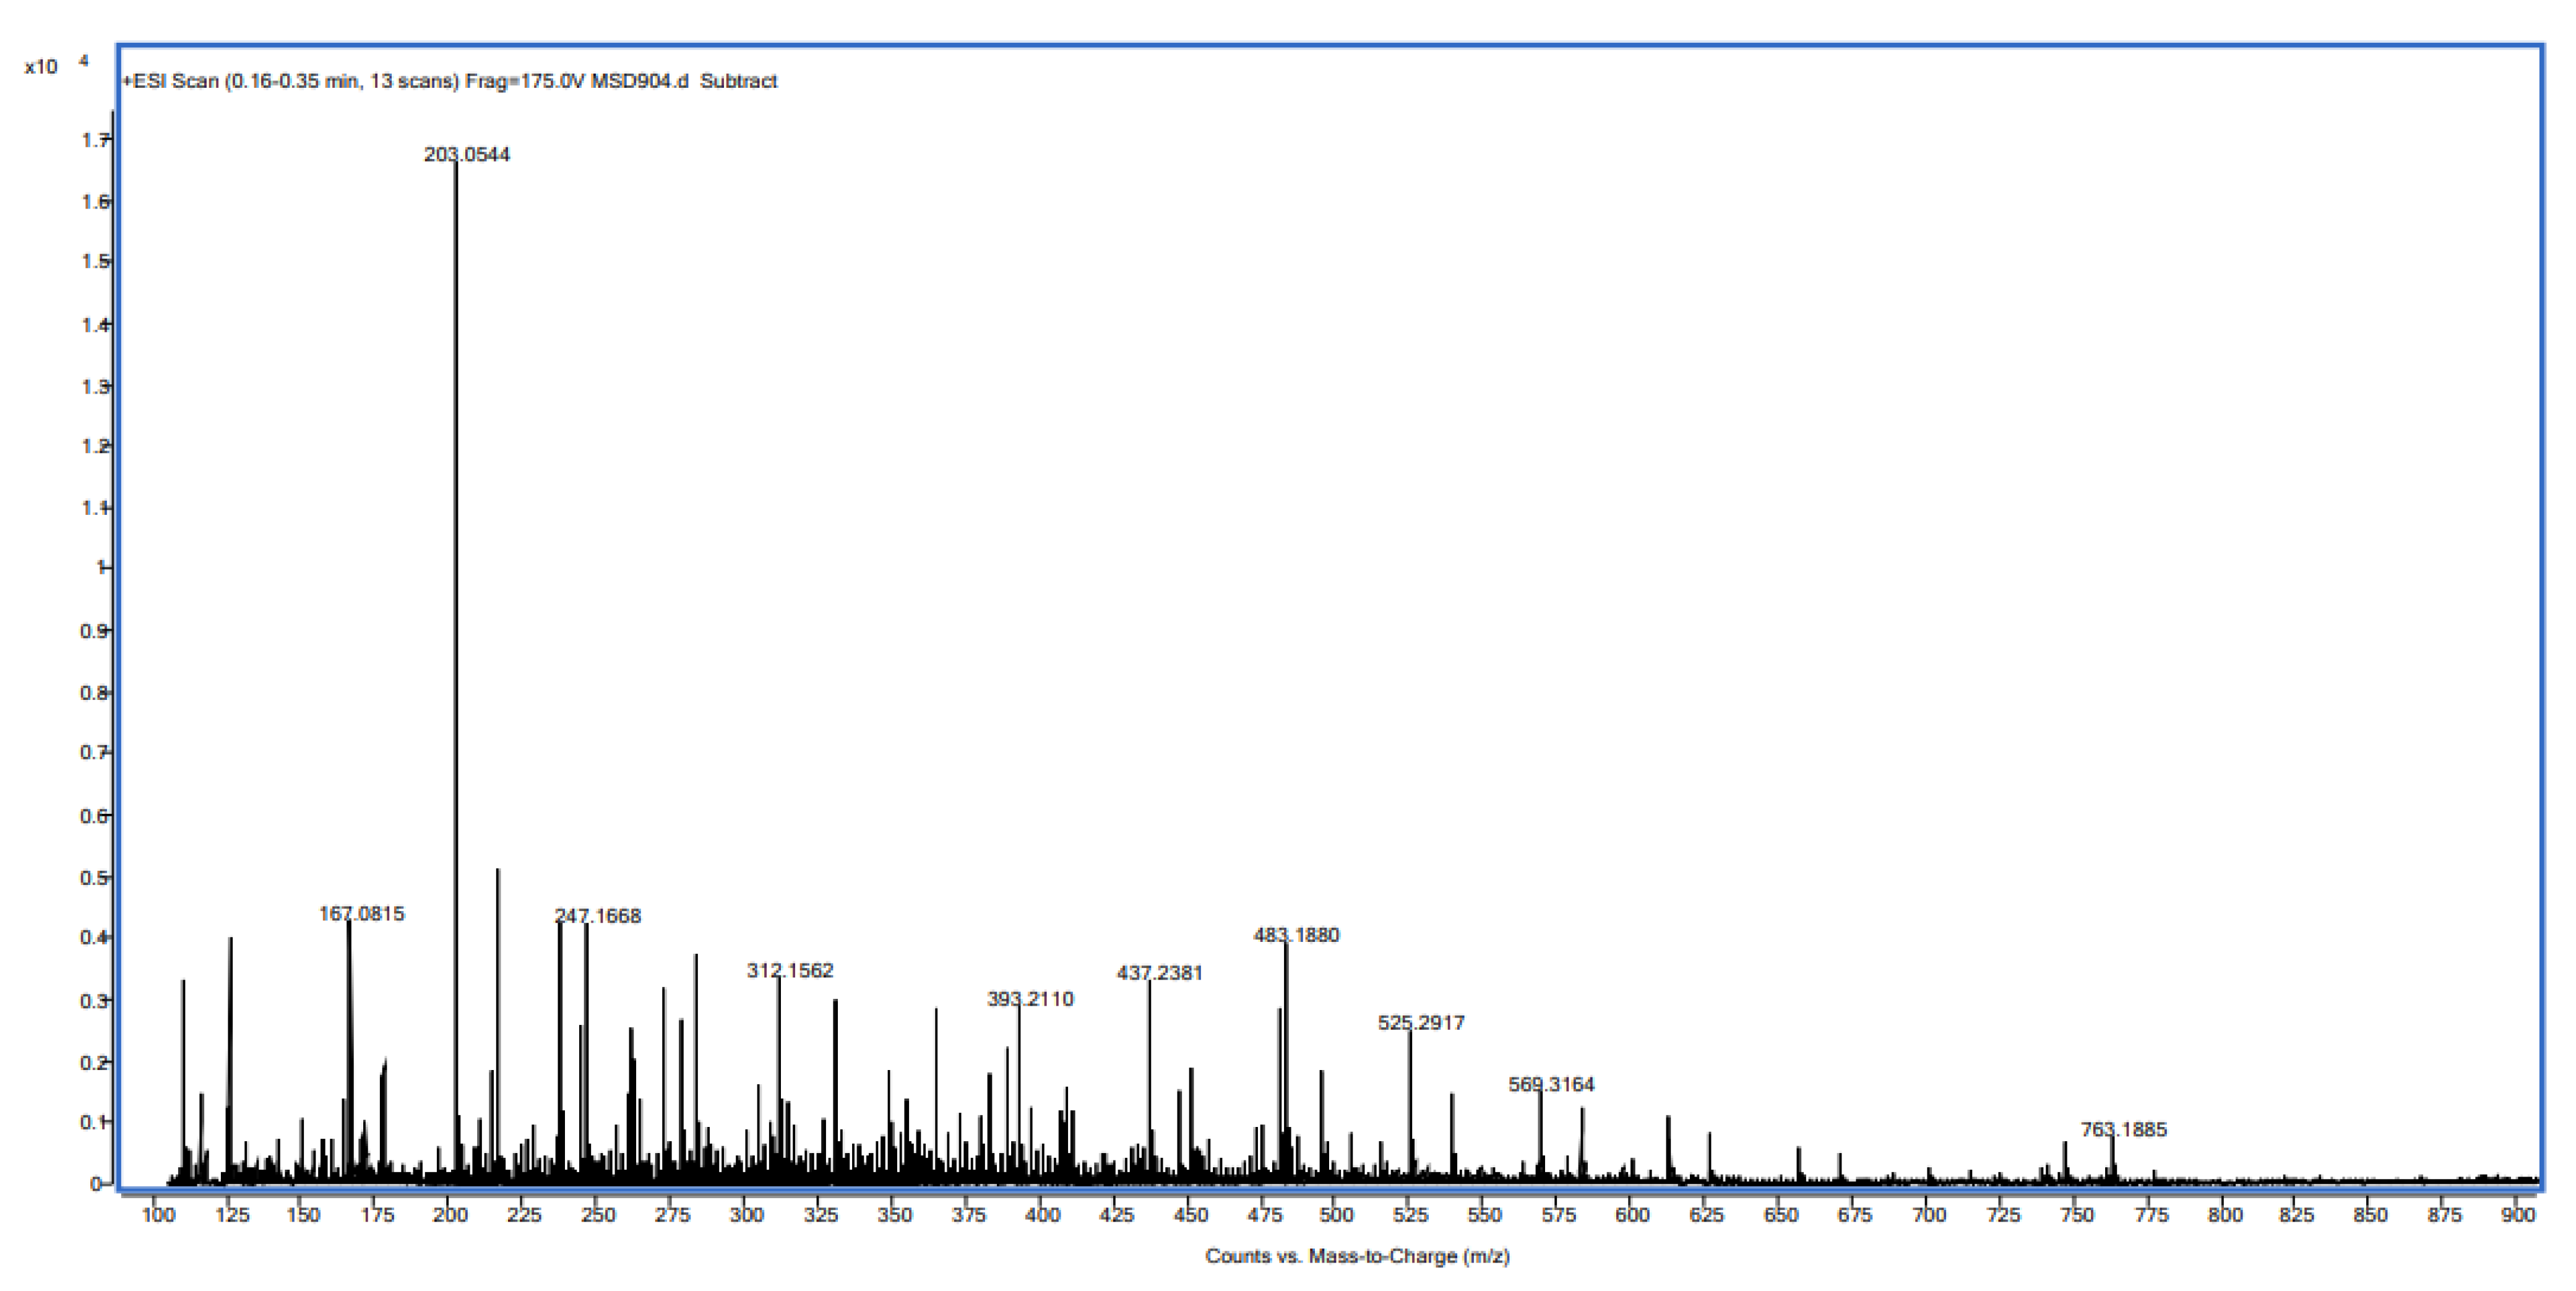The width and height of the screenshot is (2576, 1291).
Task: Click the x-axis tick 500
Action: click(1337, 1215)
